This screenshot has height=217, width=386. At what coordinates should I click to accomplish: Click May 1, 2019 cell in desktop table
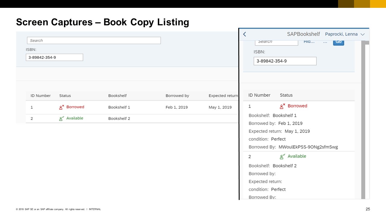[x=220, y=107]
